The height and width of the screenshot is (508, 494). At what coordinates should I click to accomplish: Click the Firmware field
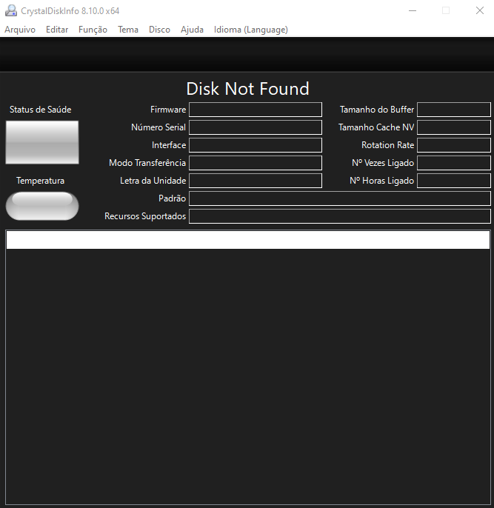point(256,110)
